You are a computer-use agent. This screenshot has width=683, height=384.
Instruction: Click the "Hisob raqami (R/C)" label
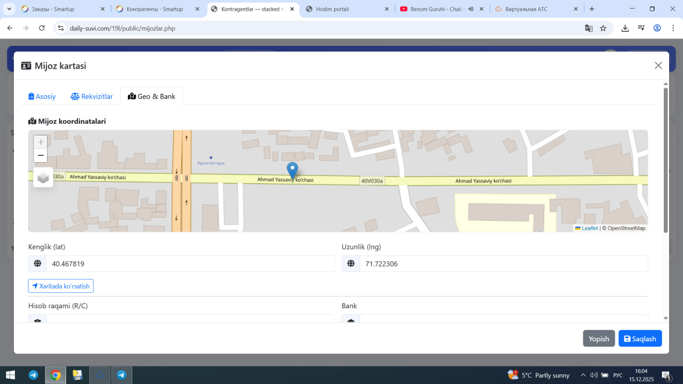point(58,306)
